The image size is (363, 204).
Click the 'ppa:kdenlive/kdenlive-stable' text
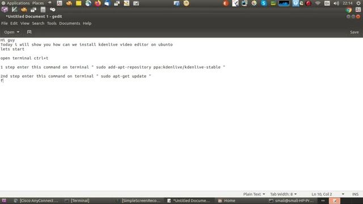tap(187, 67)
